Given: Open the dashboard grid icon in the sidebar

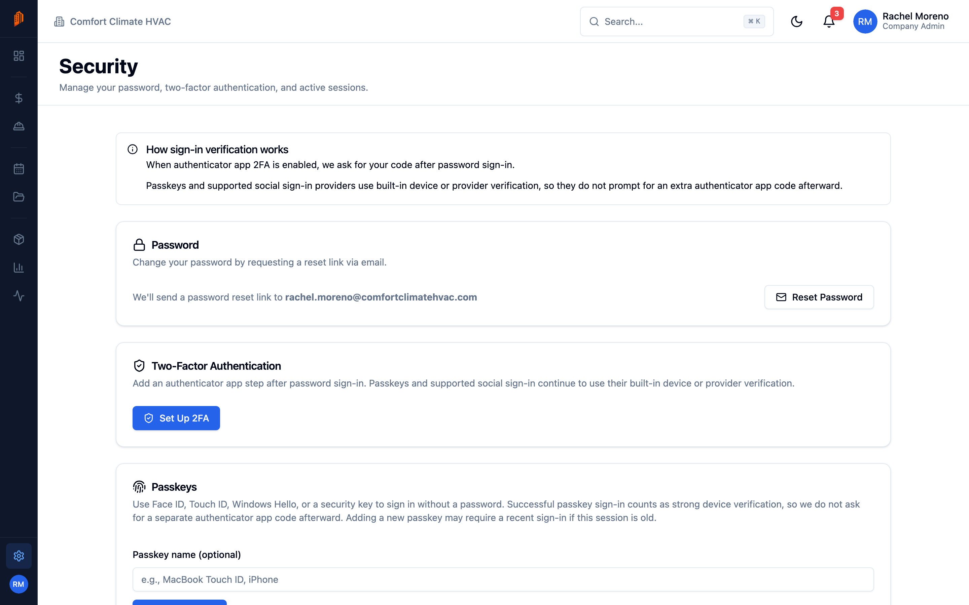Looking at the screenshot, I should point(19,55).
